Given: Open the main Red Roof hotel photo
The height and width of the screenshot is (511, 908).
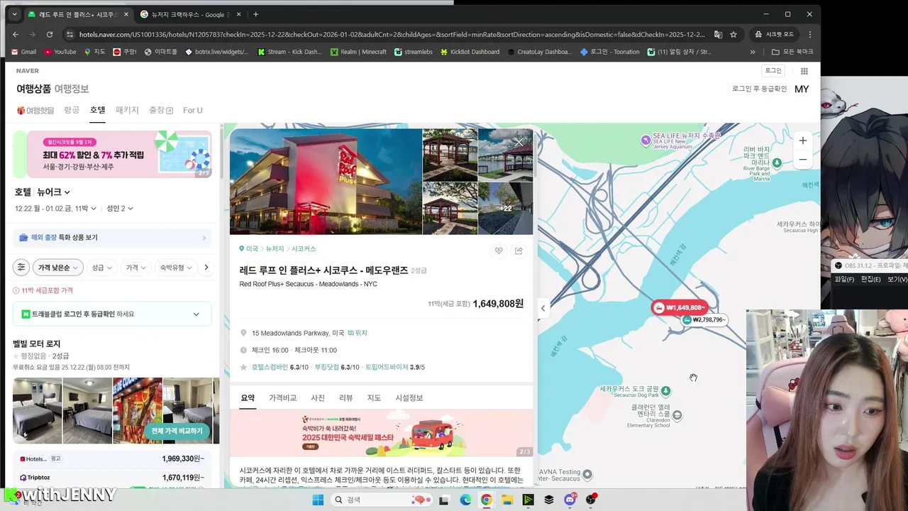Looking at the screenshot, I should tap(326, 181).
